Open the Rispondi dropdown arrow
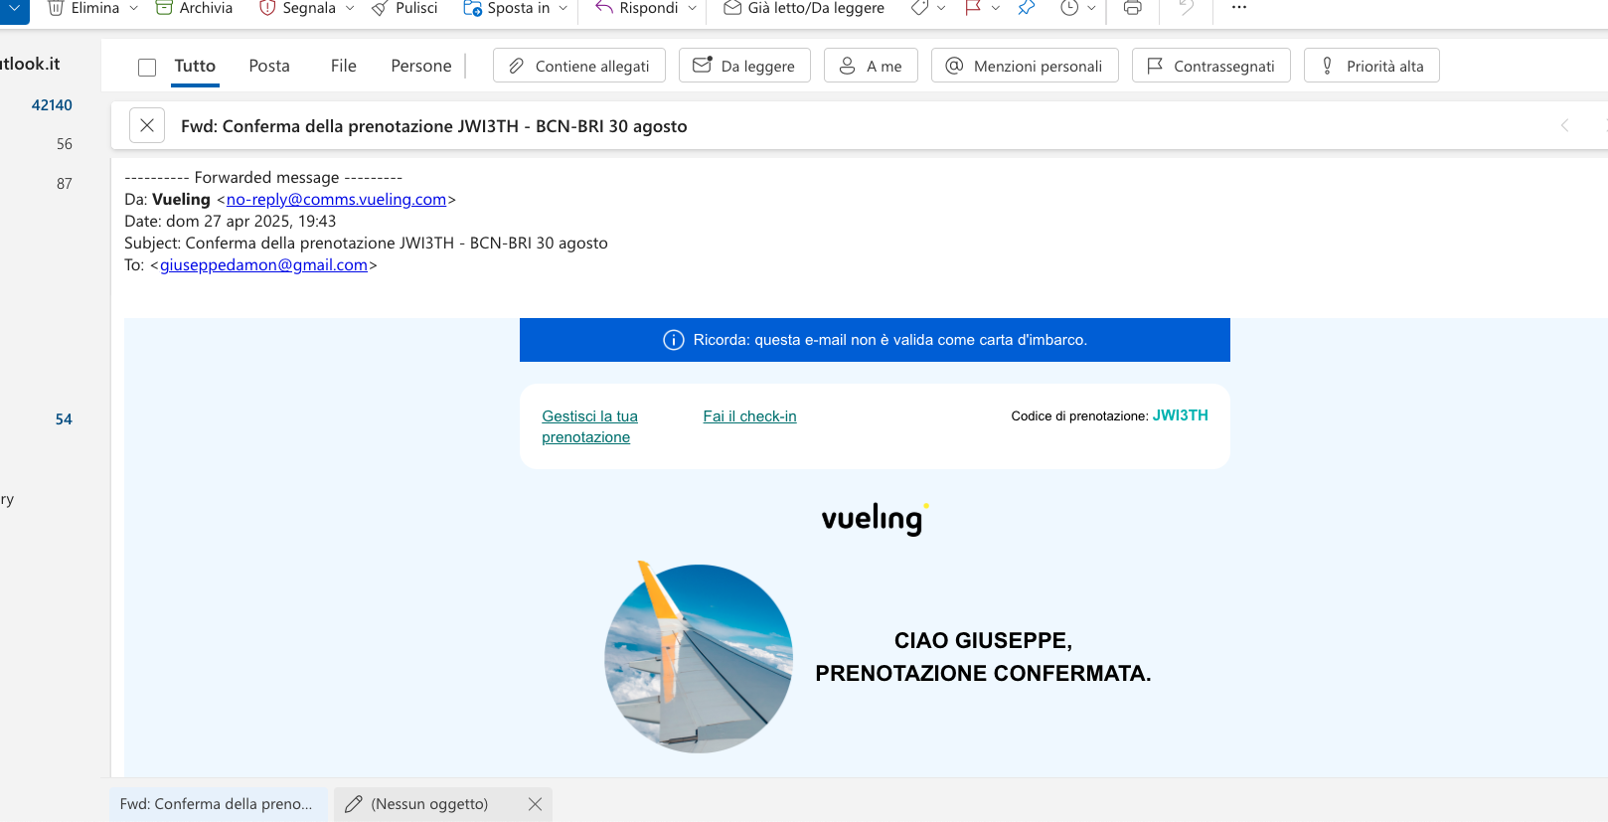The image size is (1608, 822). (693, 8)
